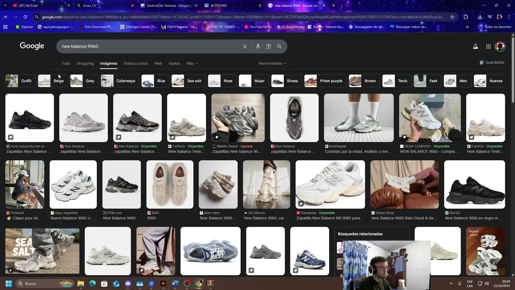The image size is (515, 290).
Task: Start voice search with the microphone icon
Action: pos(258,46)
